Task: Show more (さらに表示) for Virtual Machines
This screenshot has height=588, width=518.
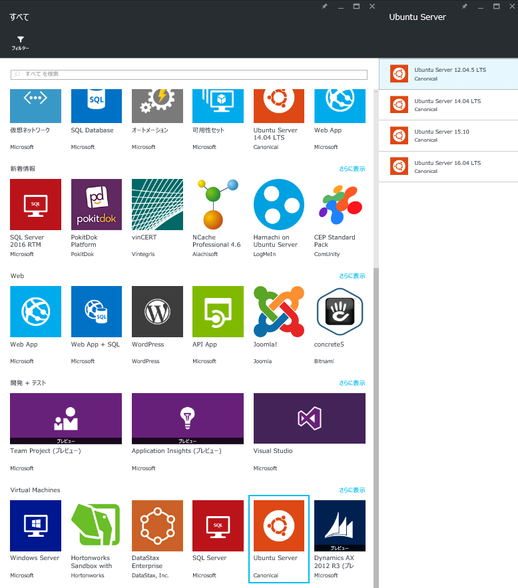Action: (352, 490)
